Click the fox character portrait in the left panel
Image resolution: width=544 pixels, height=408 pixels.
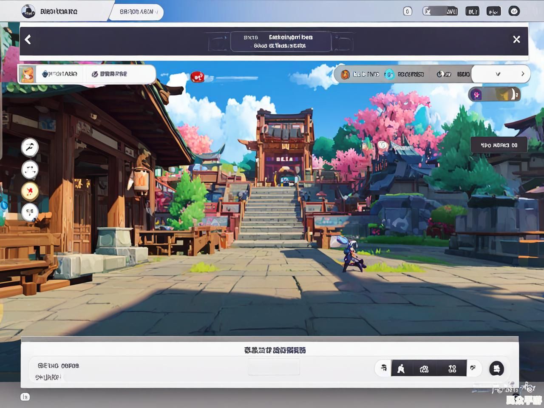[26, 74]
